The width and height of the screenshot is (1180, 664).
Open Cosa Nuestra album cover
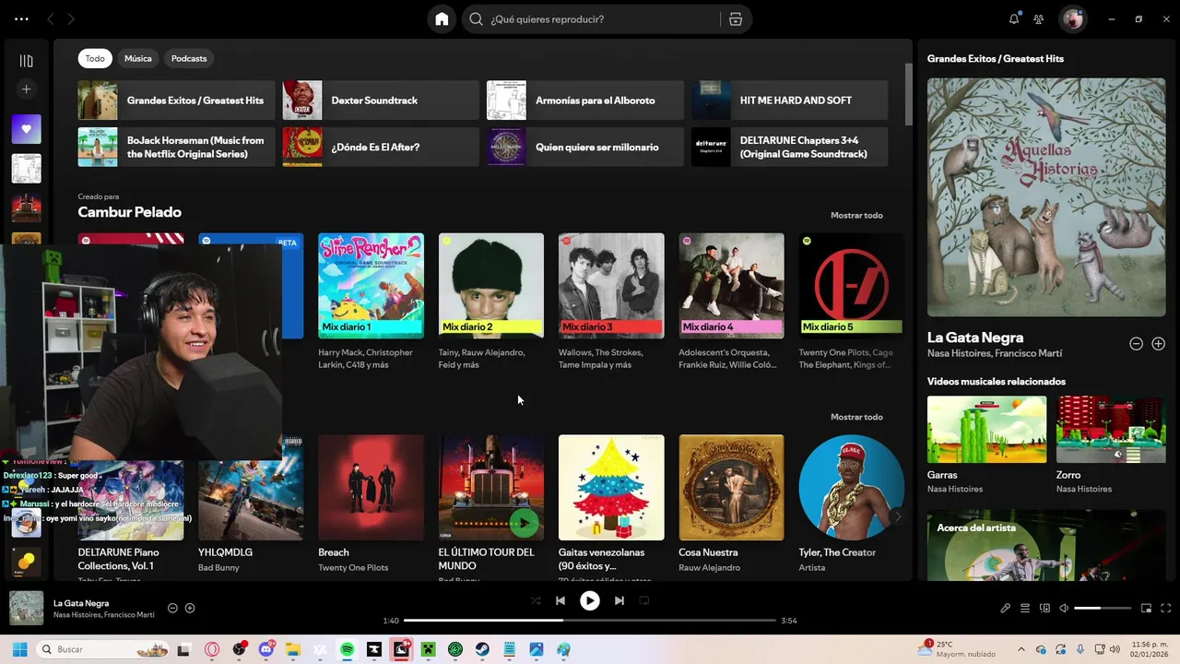(731, 488)
